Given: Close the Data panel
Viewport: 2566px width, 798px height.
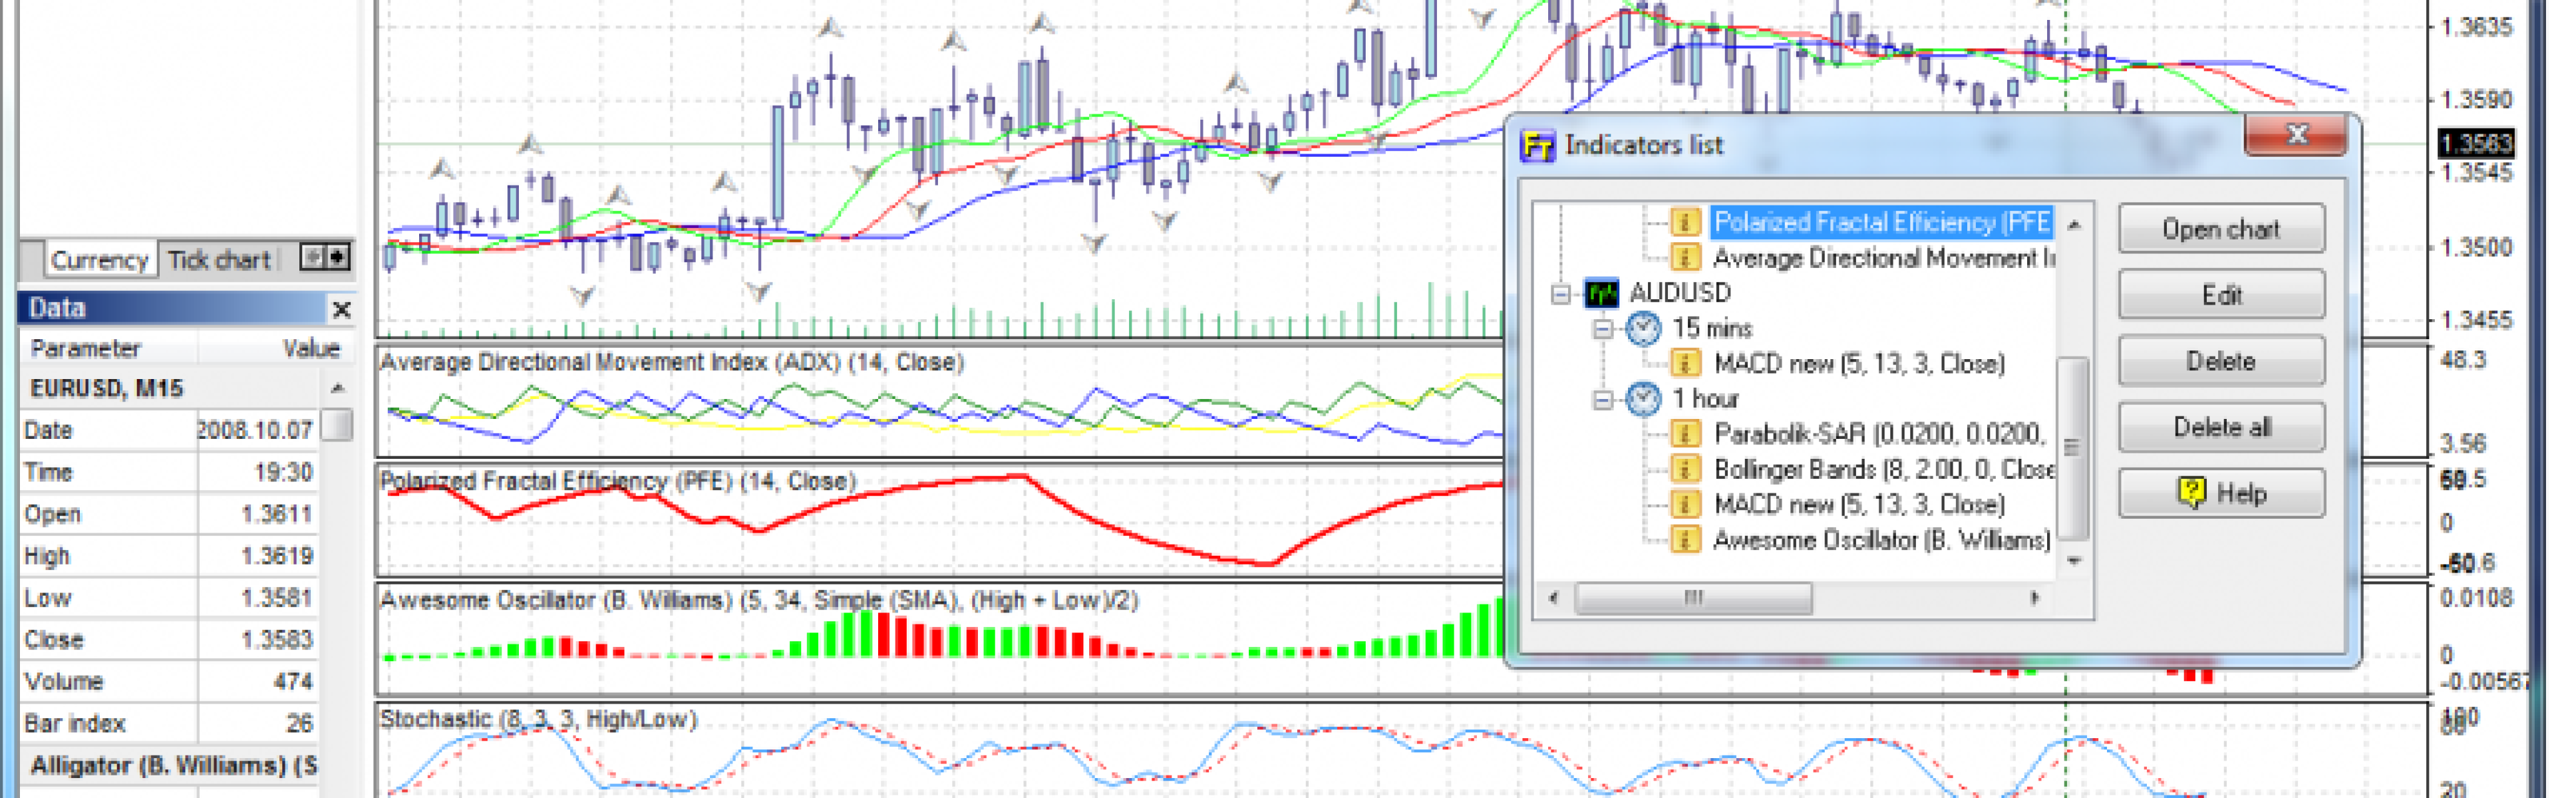Looking at the screenshot, I should click(341, 309).
